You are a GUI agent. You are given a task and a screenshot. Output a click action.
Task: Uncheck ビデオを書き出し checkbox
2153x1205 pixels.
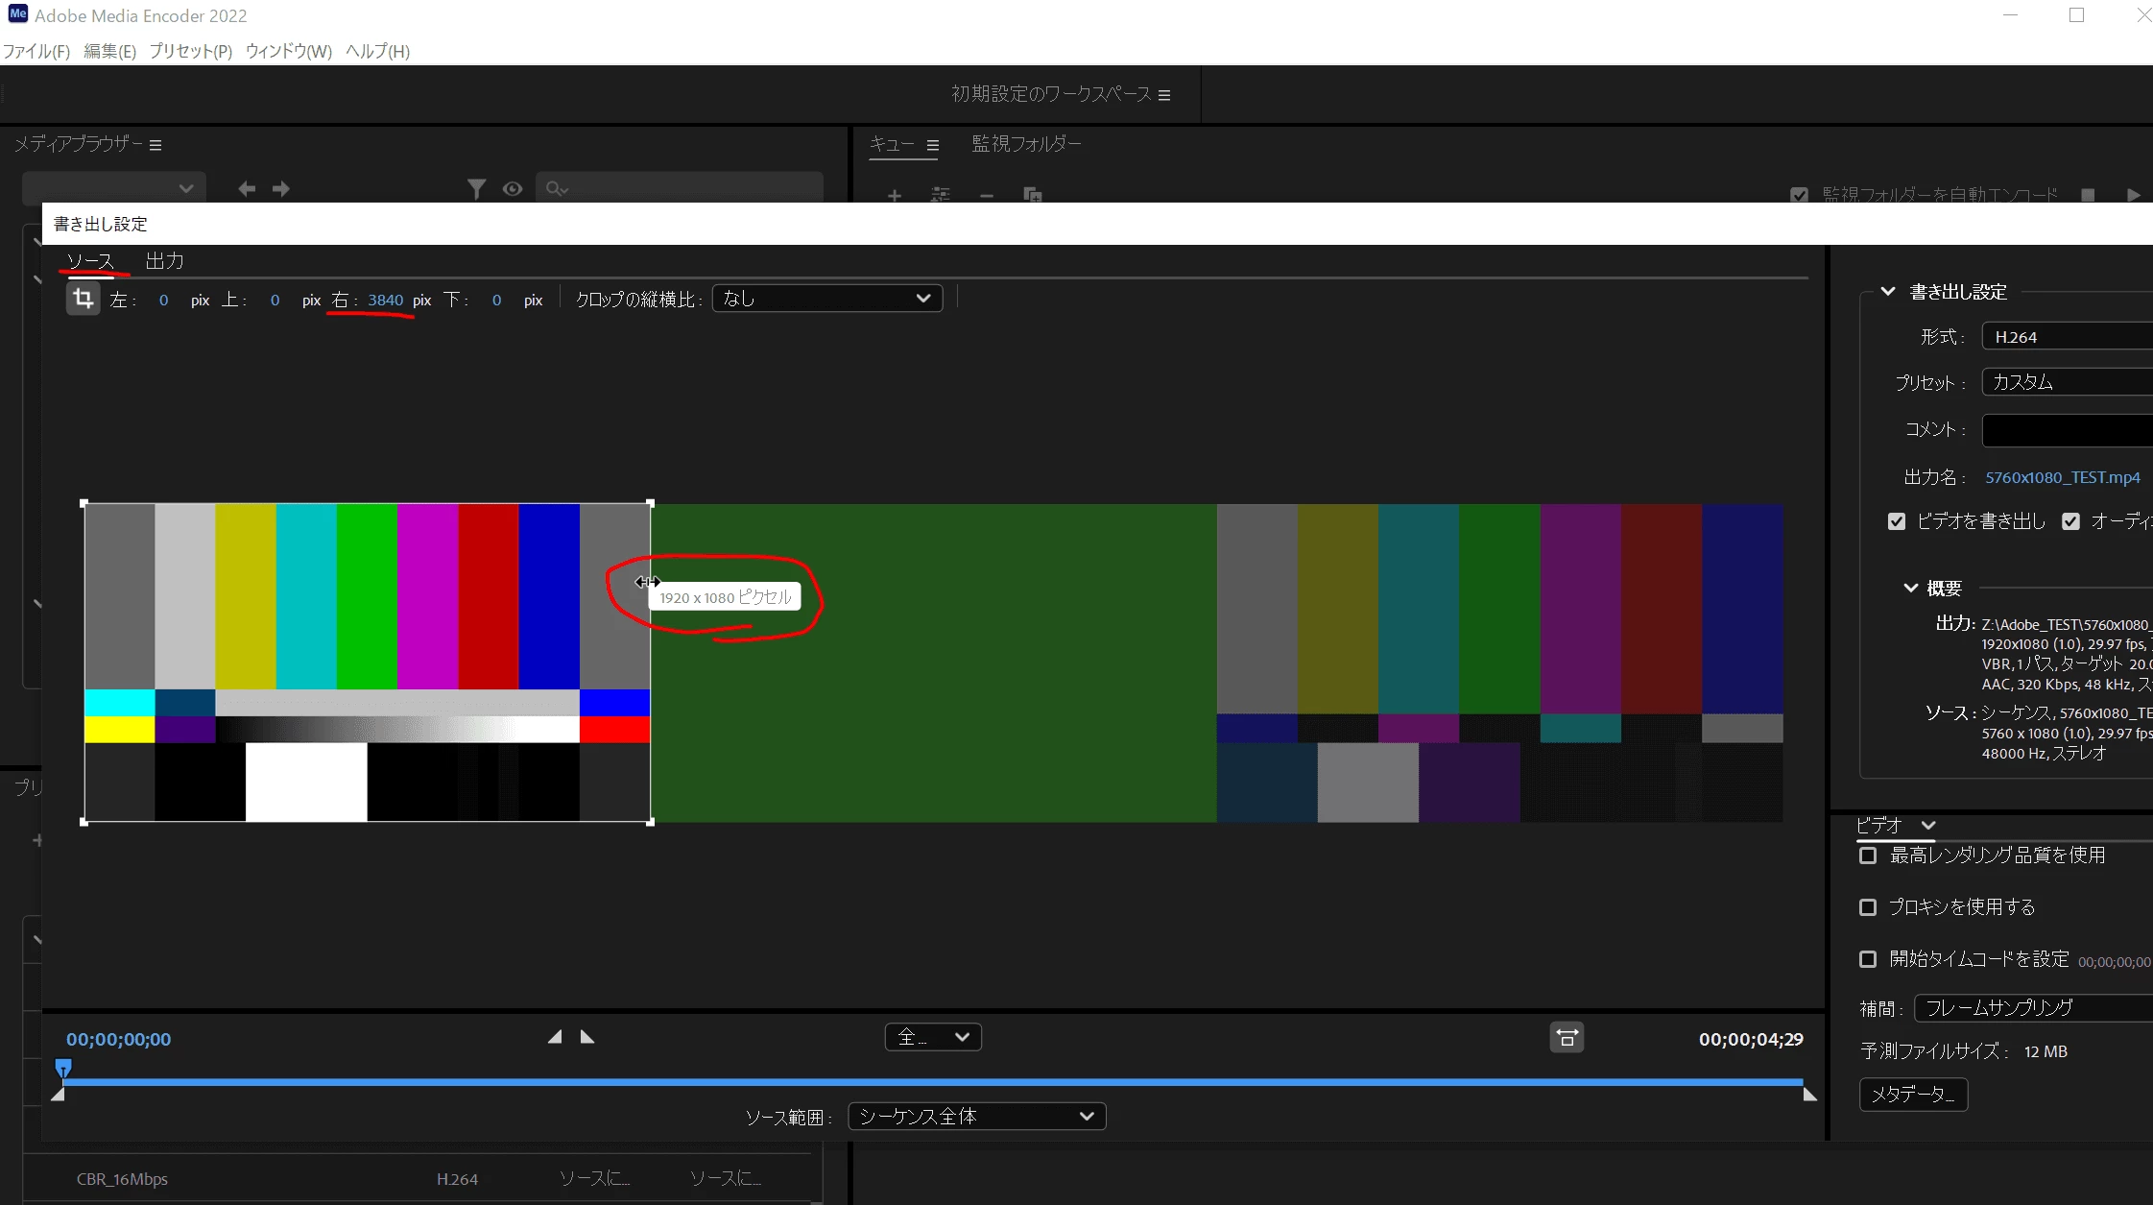click(x=1897, y=521)
